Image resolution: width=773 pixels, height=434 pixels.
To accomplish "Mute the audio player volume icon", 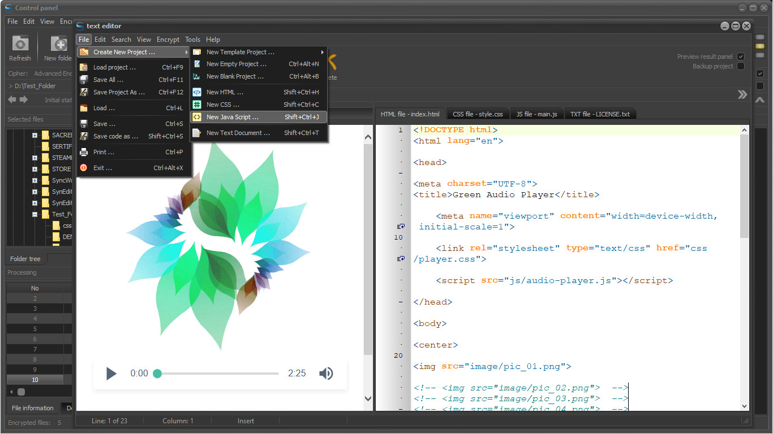I will [x=326, y=374].
